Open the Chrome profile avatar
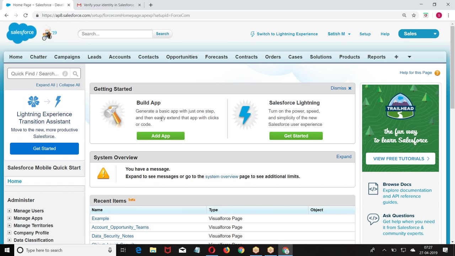 439,15
